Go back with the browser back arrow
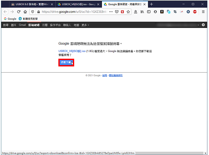209x155 pixels. coord(5,12)
